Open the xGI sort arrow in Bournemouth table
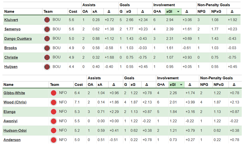This screenshot has height=145, width=243. pyautogui.click(x=178, y=12)
